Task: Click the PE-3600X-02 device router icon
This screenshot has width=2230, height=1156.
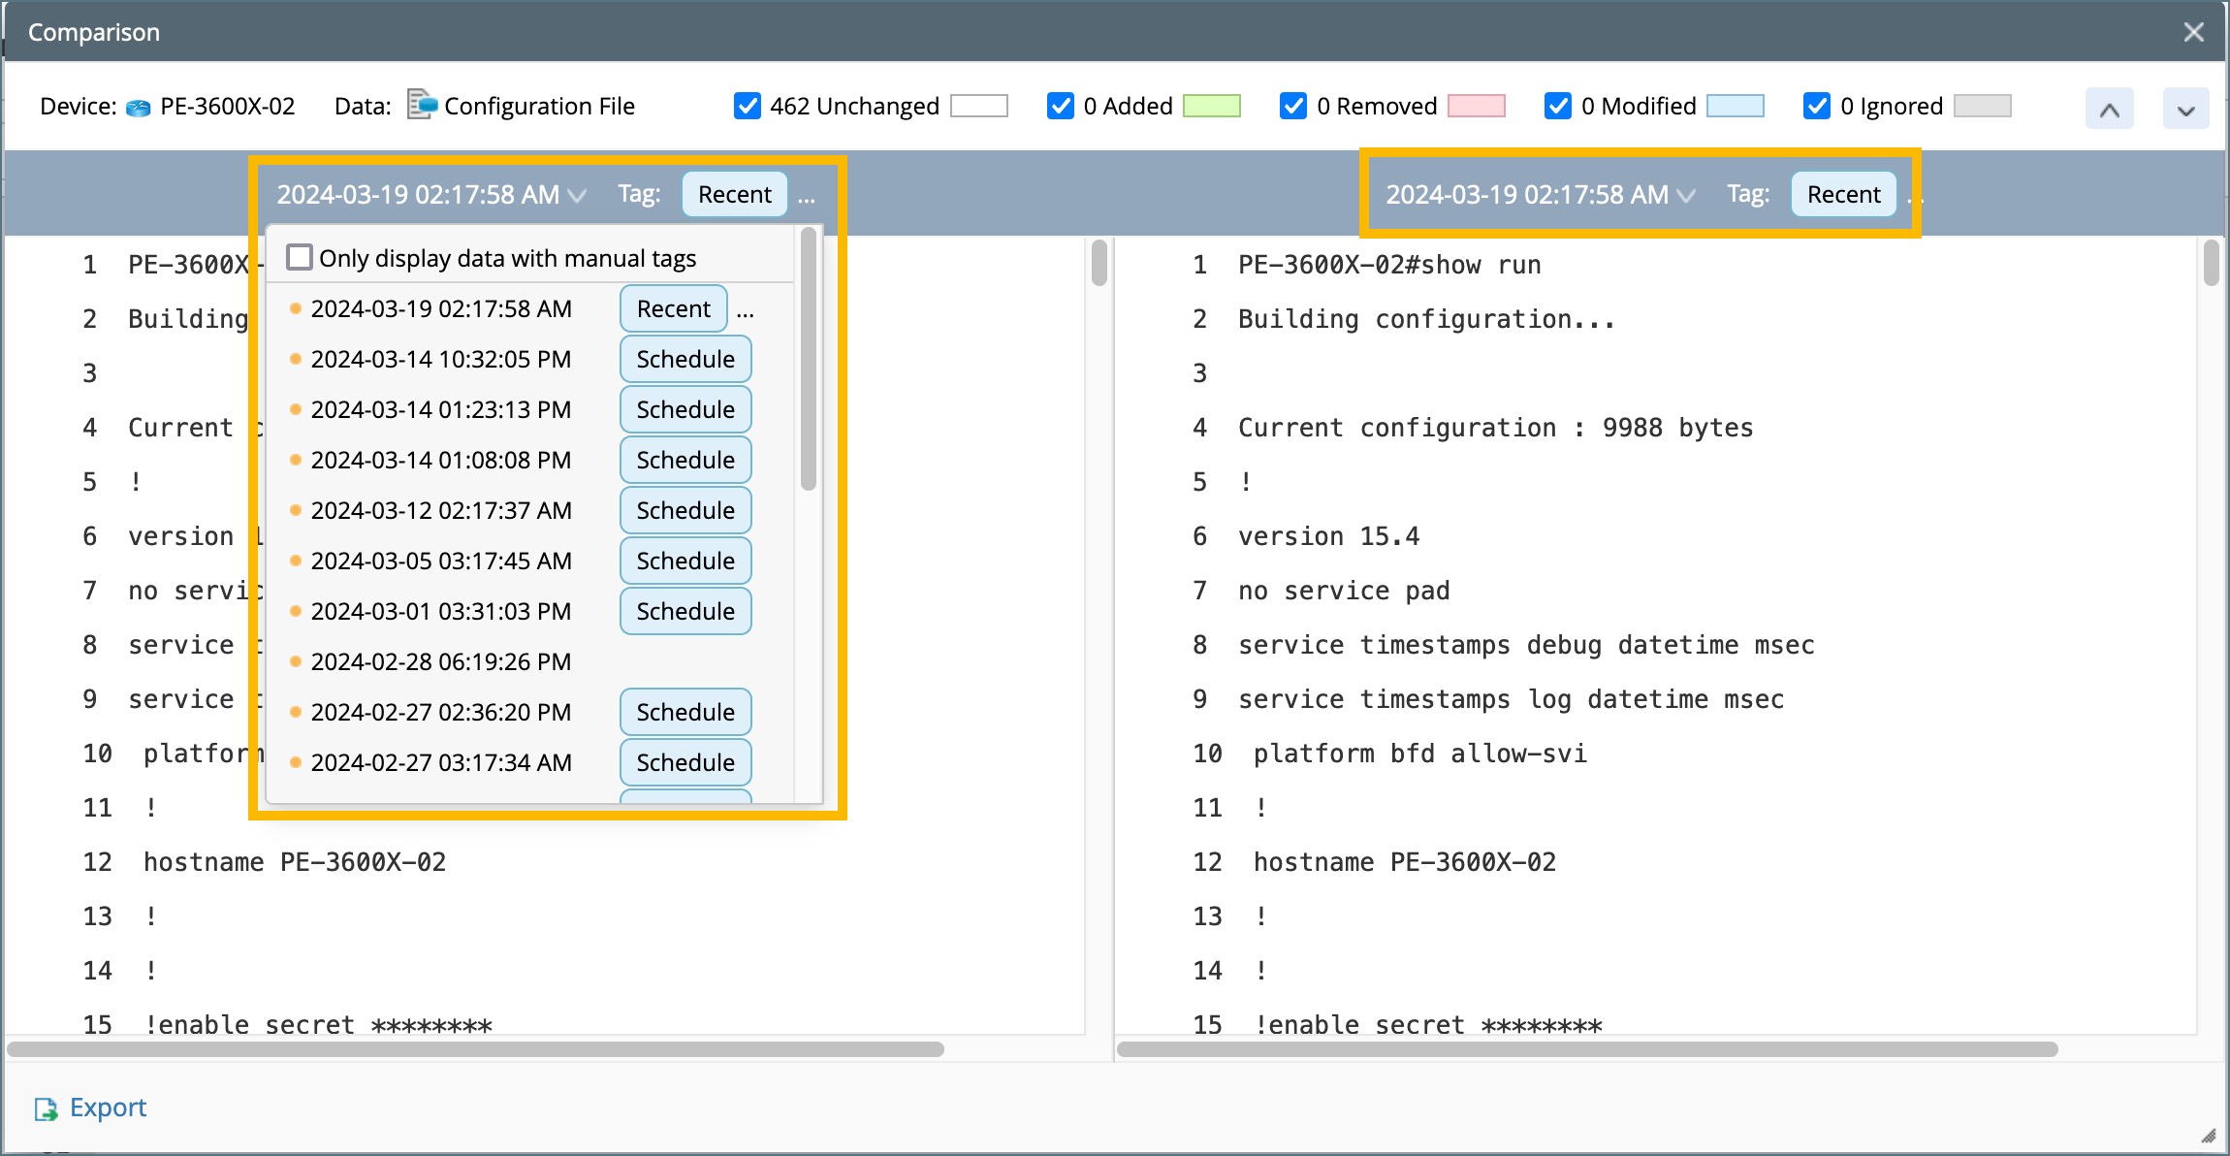Action: (x=139, y=107)
